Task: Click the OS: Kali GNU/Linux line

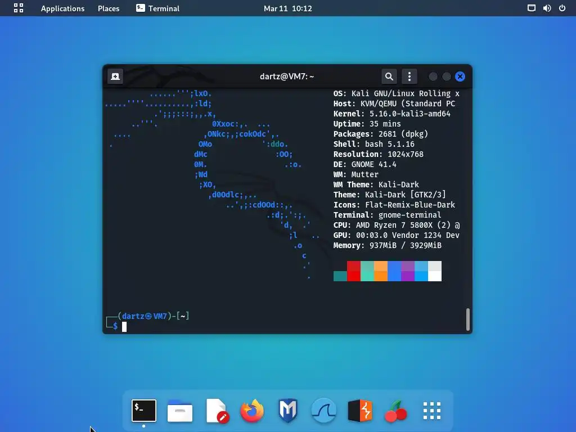Action: pos(397,94)
